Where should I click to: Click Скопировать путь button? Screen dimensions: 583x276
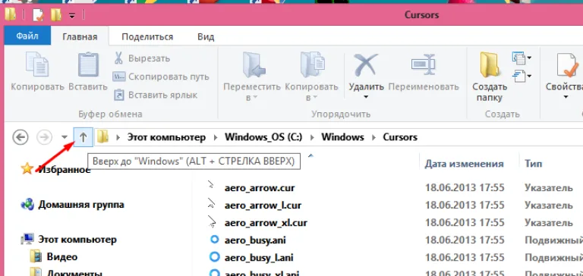coord(161,77)
